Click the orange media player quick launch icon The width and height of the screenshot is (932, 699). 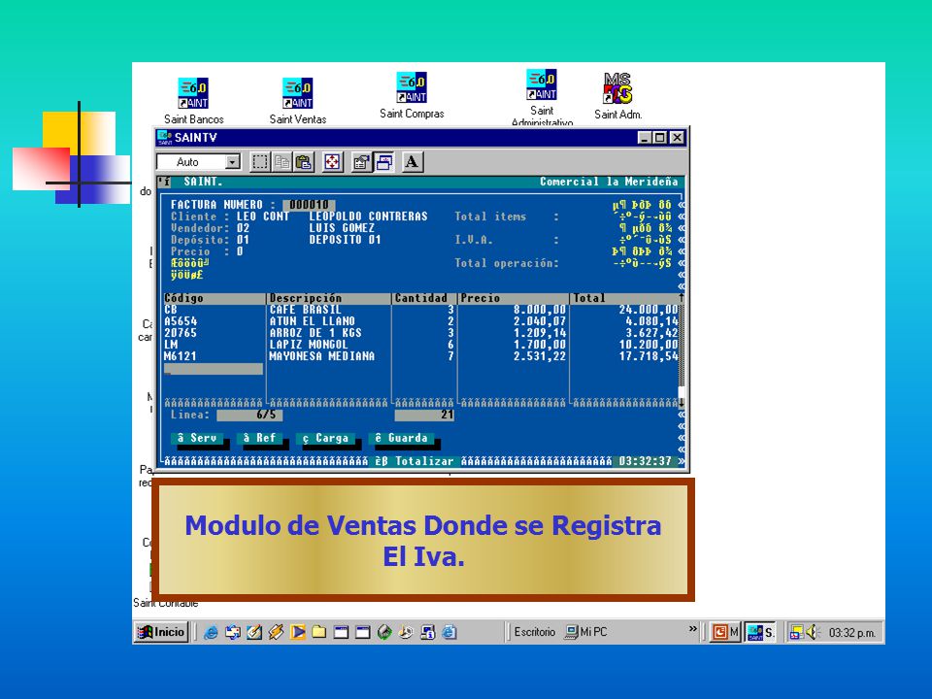pos(298,632)
